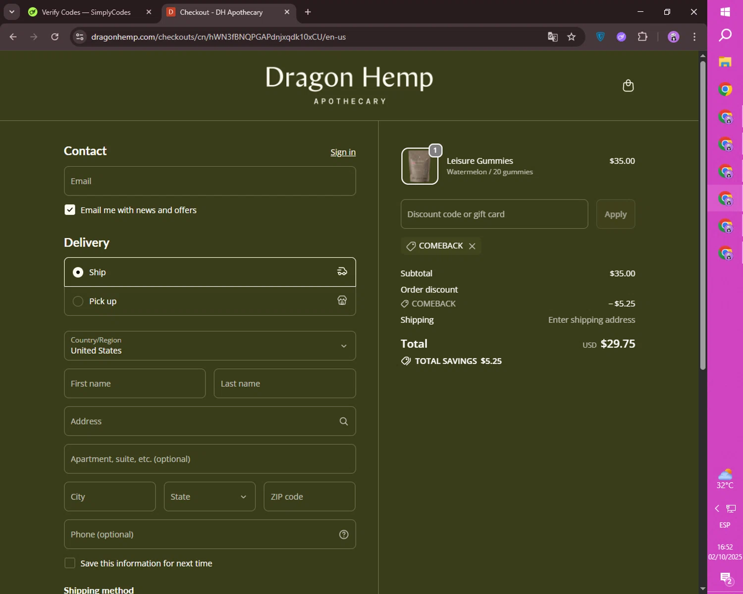The image size is (743, 594).
Task: Focus the City field
Action: 110,496
